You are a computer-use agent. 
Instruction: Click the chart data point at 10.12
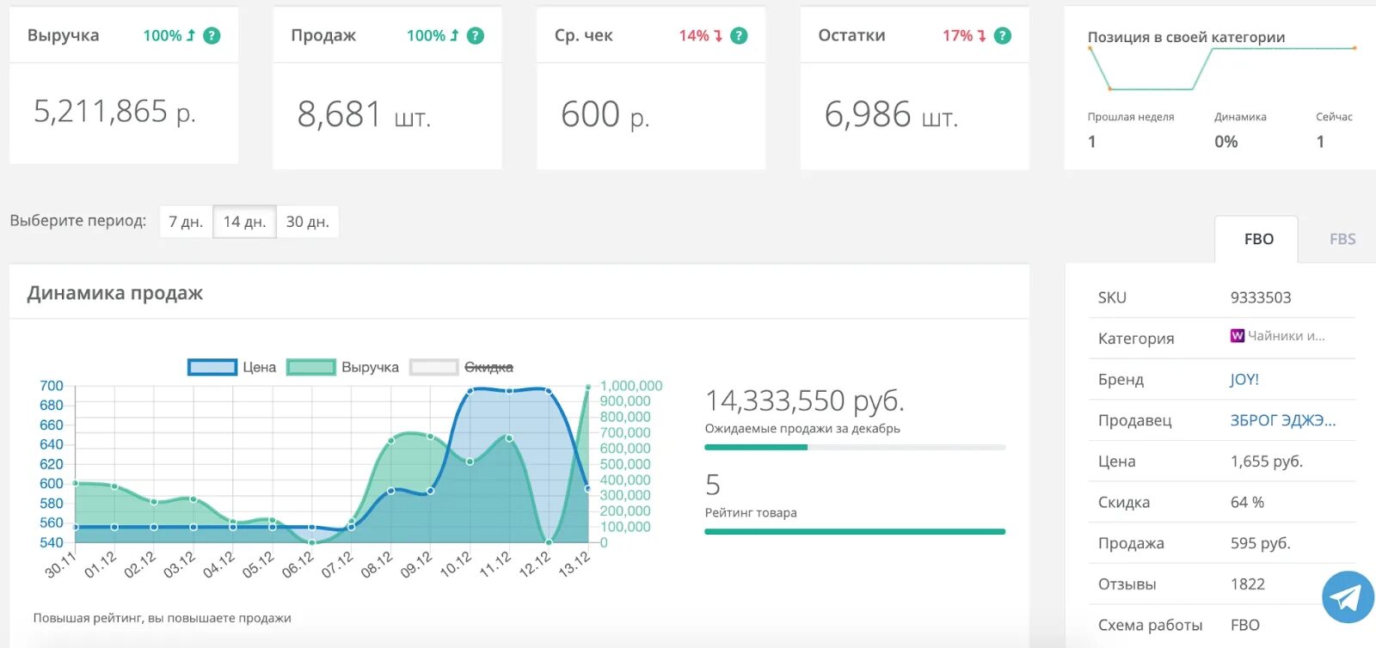[x=470, y=391]
